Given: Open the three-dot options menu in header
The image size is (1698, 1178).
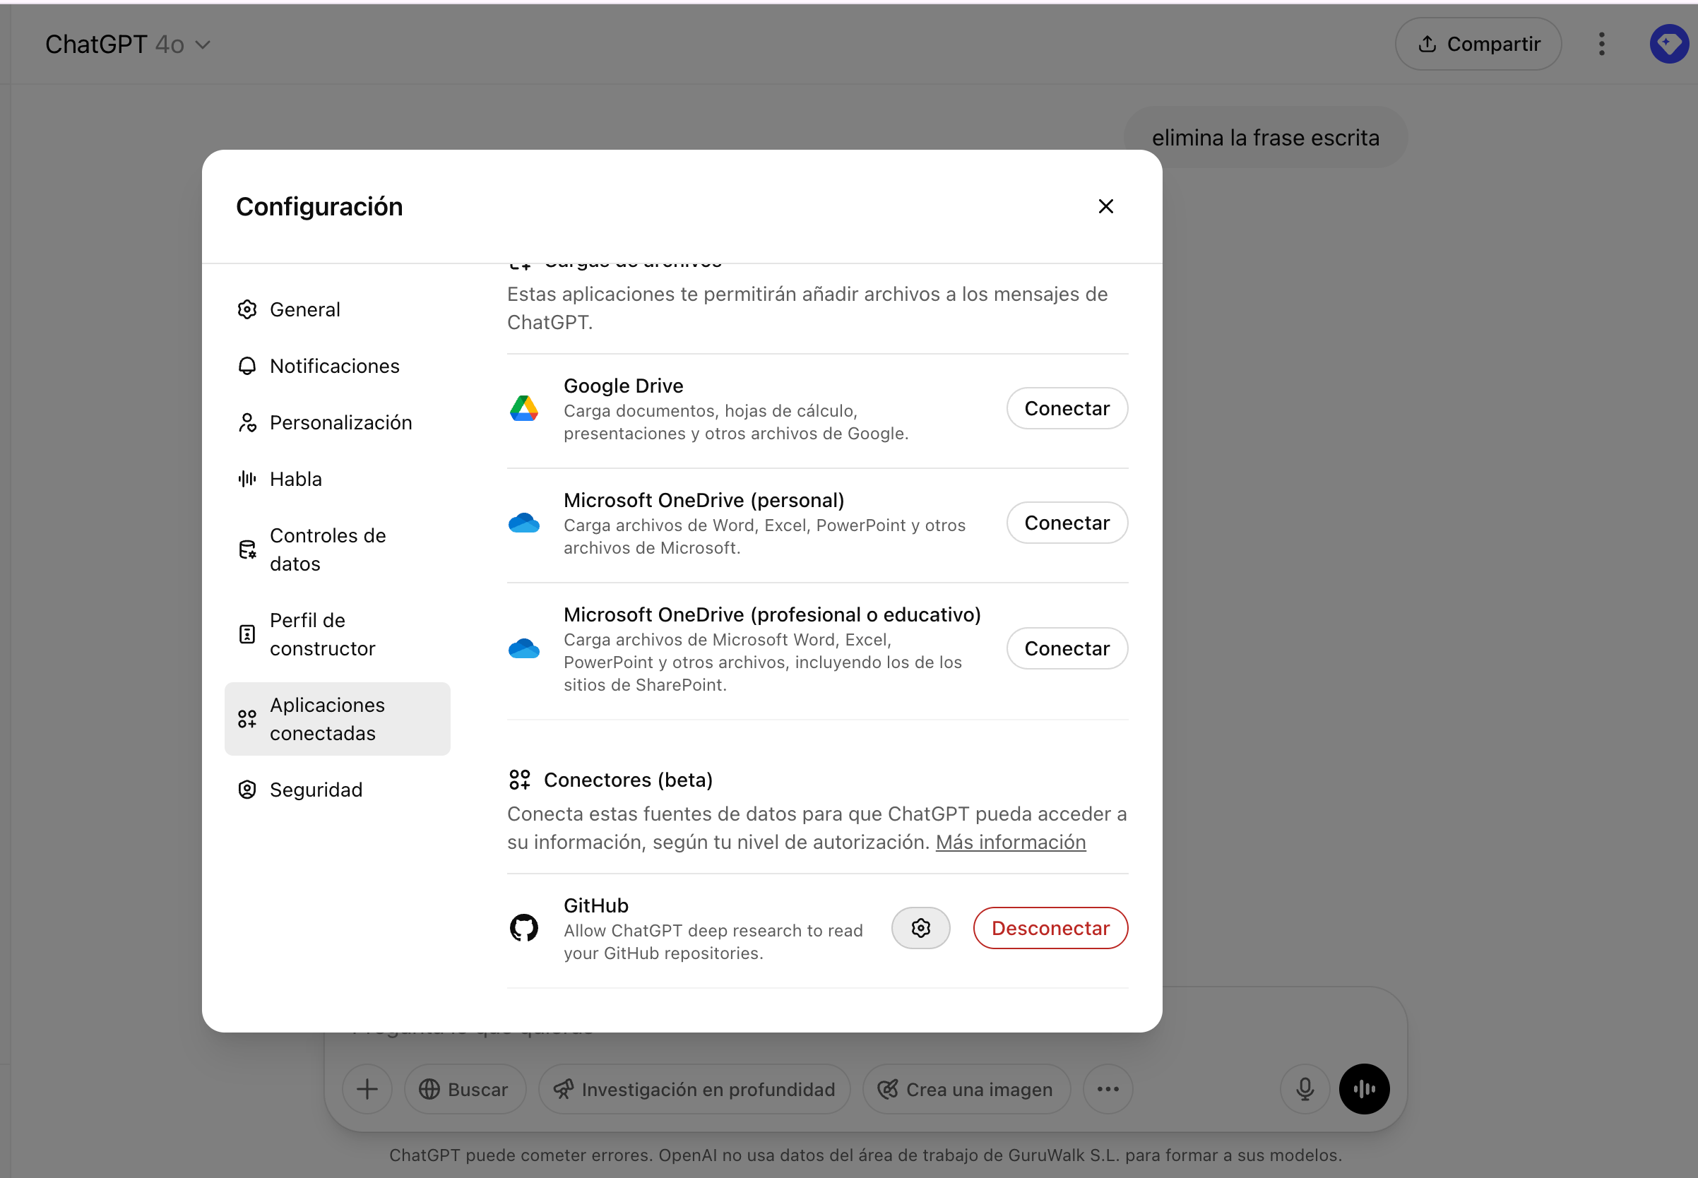Looking at the screenshot, I should tap(1601, 44).
